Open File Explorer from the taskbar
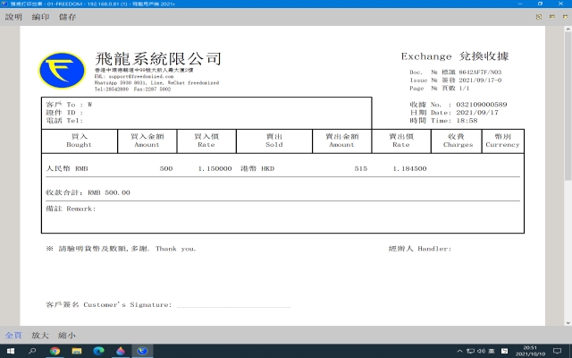Viewport: 572px width, 358px height. 76,351
